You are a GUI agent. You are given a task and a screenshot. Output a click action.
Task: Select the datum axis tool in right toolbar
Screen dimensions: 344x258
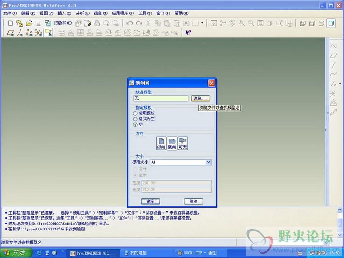coord(333,65)
